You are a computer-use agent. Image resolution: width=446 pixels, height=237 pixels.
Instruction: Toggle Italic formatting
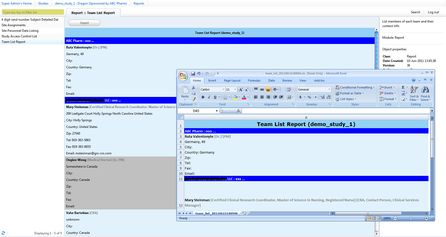pos(209,97)
